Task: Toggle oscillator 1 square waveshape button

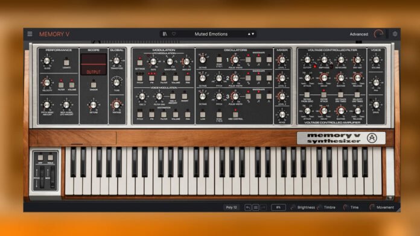Action: point(248,60)
